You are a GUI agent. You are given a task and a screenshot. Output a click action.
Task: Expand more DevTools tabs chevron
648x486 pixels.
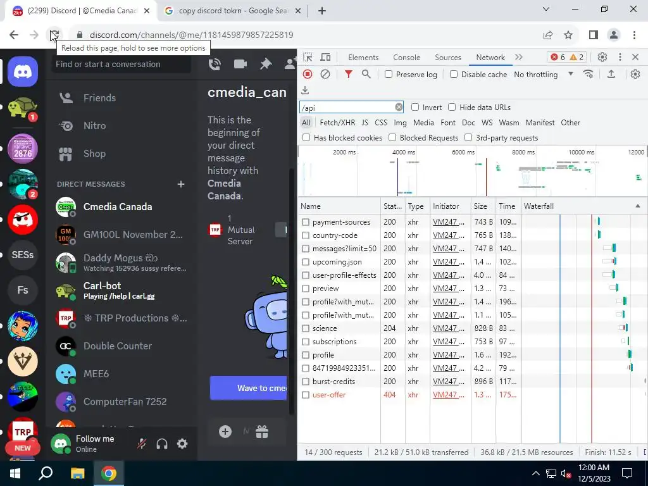click(519, 57)
